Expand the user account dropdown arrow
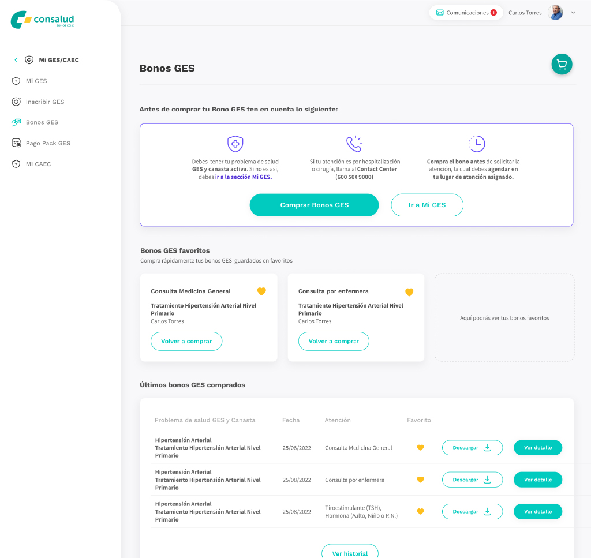Screen dimensions: 591x558 [573, 13]
